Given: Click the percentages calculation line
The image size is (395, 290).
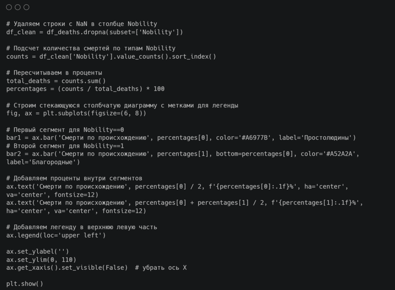Looking at the screenshot, I should pyautogui.click(x=85, y=89).
